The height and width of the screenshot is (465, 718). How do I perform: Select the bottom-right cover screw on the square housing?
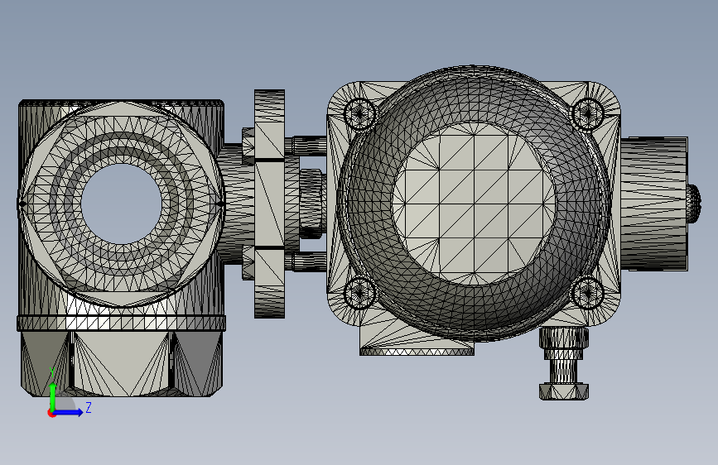589,293
